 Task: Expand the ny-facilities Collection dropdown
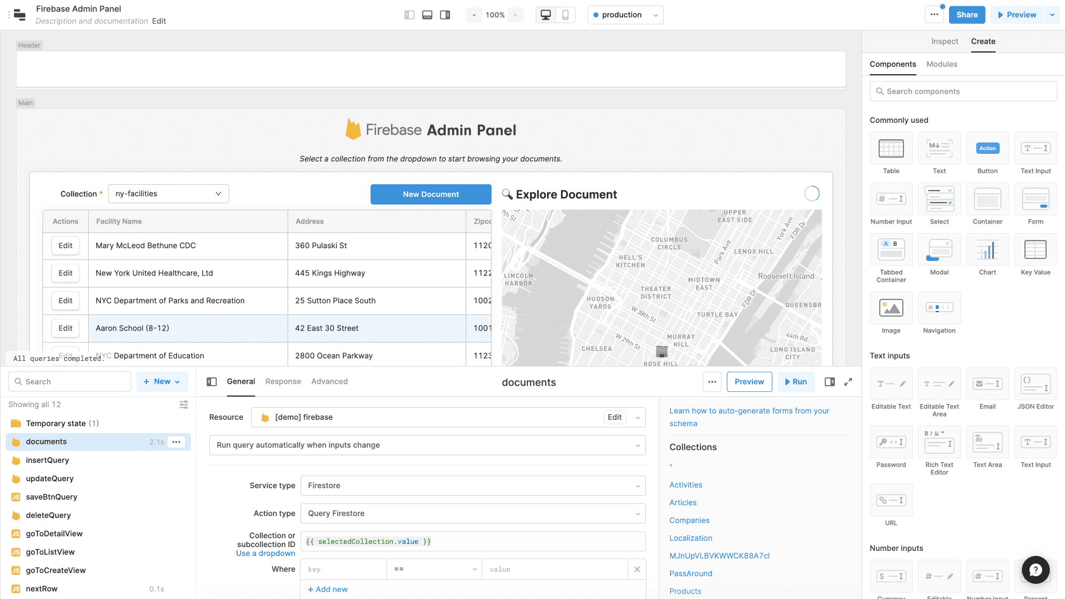tap(168, 194)
